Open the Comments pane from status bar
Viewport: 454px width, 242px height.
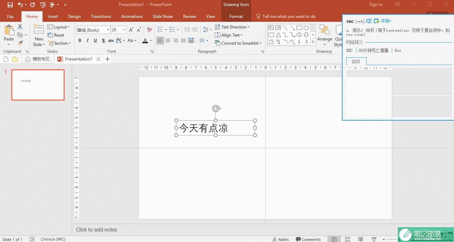click(x=308, y=239)
